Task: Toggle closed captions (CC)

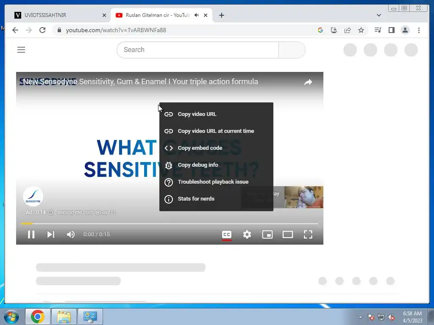Action: [x=227, y=234]
